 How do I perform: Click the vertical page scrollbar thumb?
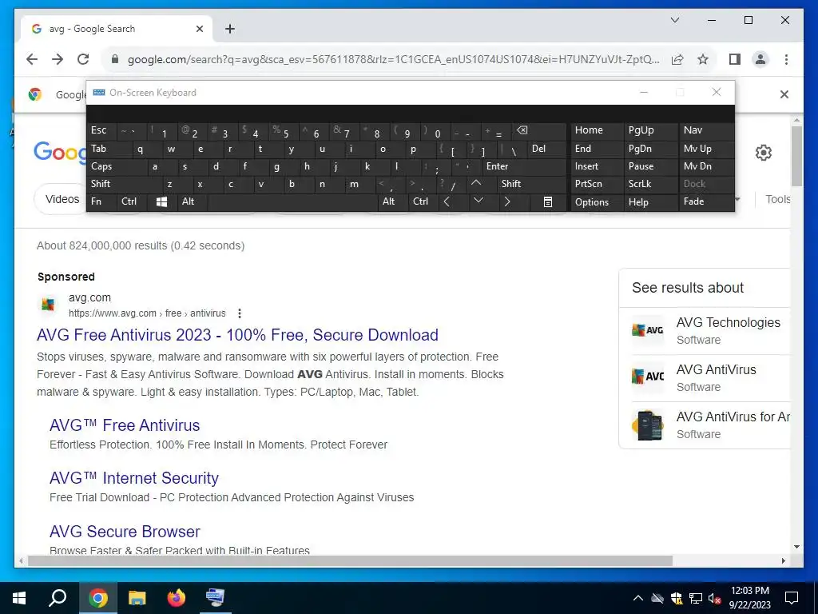(x=796, y=156)
